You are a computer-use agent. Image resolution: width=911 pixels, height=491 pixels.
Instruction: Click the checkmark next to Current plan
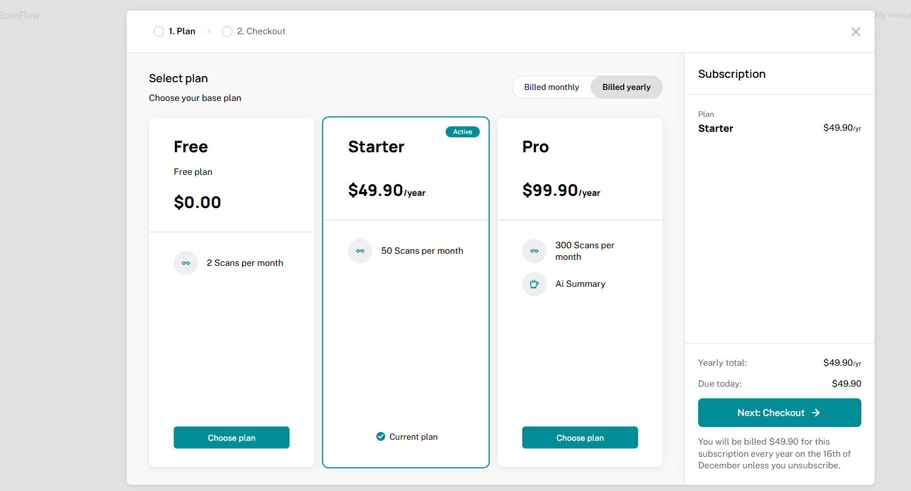pyautogui.click(x=381, y=436)
